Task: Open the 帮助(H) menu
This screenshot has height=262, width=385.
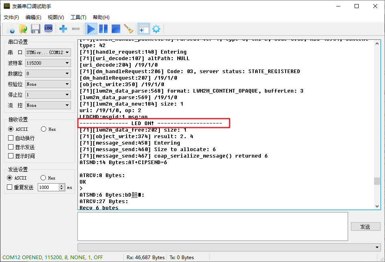Action: [x=101, y=17]
